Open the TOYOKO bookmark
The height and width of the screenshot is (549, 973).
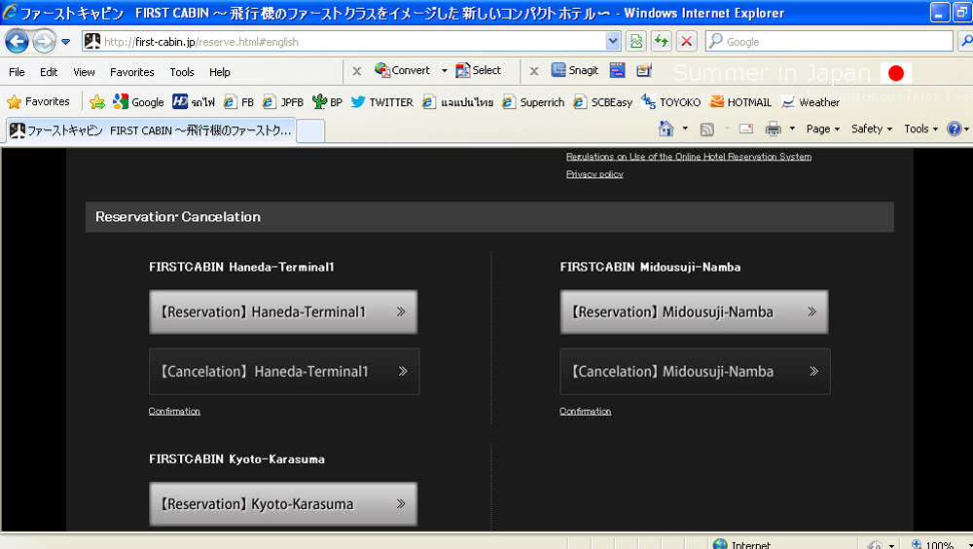(x=670, y=102)
